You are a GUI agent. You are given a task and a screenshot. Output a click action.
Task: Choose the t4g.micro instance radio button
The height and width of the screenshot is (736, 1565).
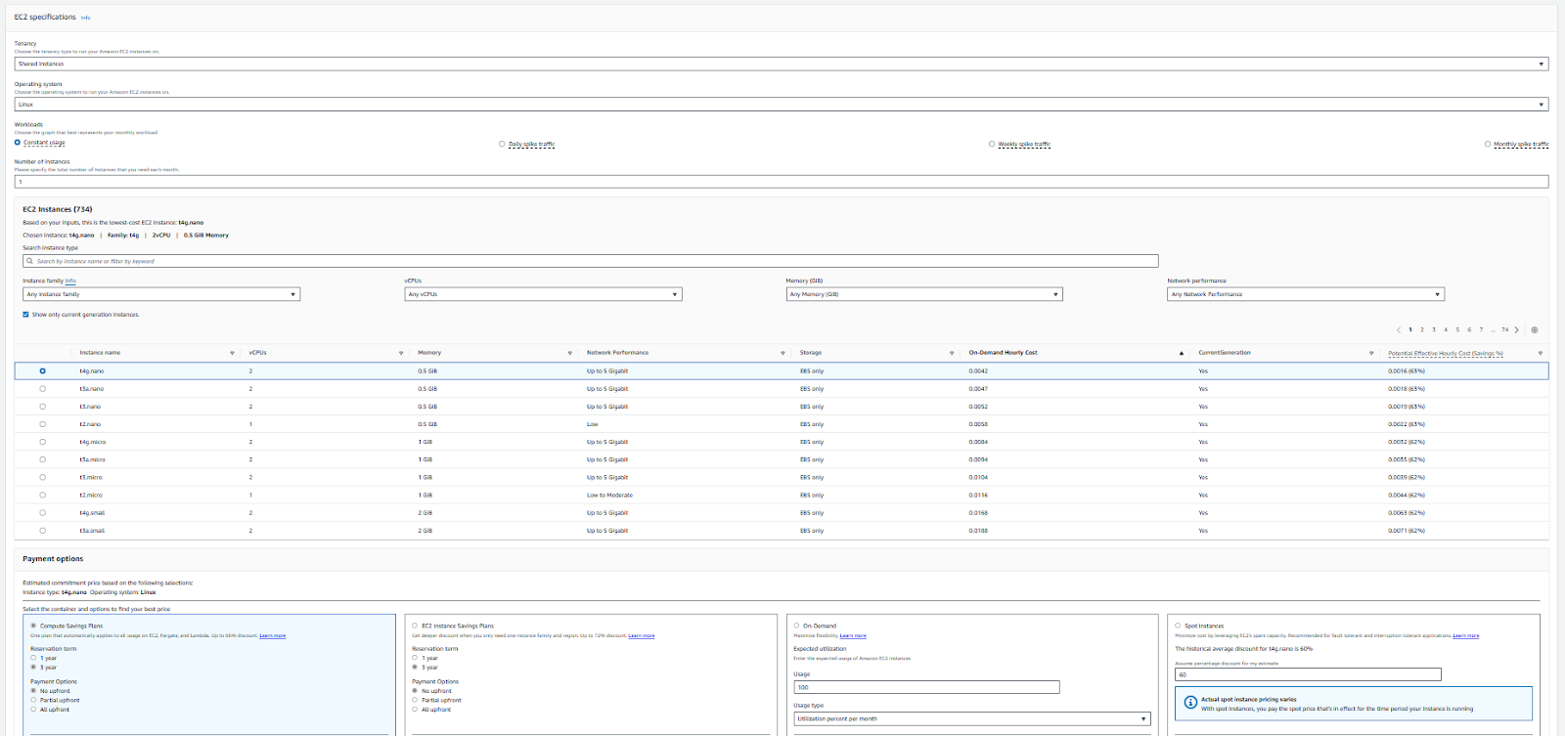pyautogui.click(x=42, y=442)
